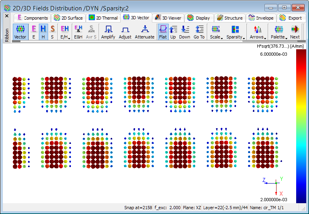Image resolution: width=309 pixels, height=214 pixels.
Task: Click the E&H combined fields icon
Action: pos(79,32)
